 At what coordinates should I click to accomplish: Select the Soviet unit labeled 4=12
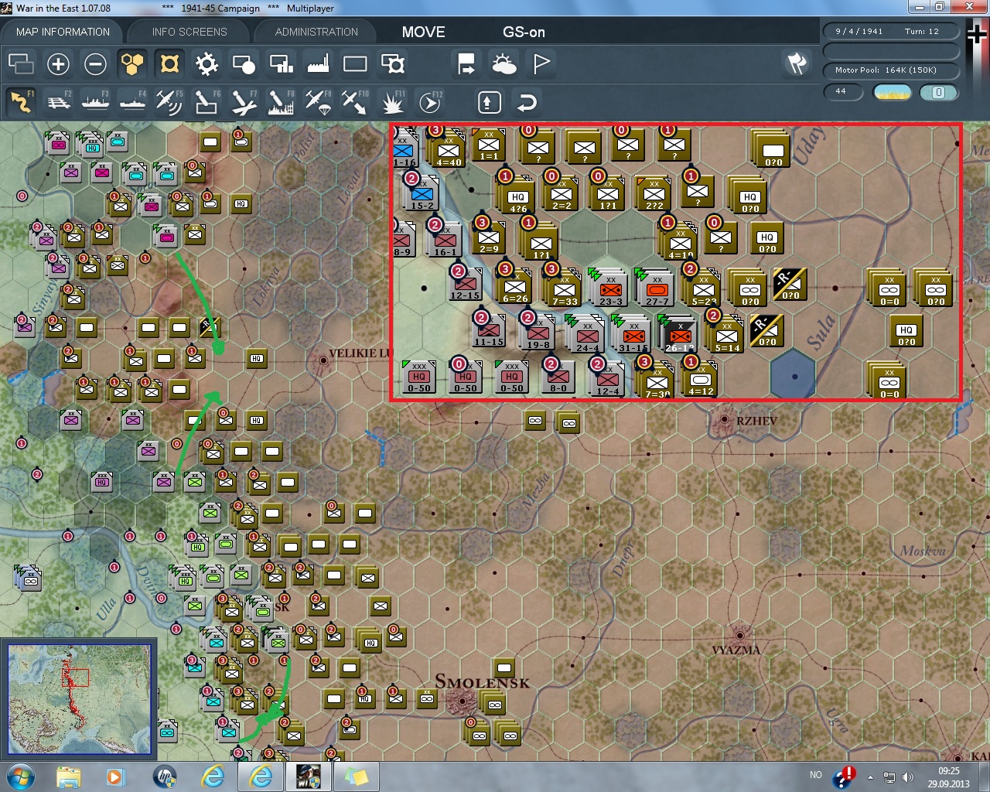click(x=701, y=381)
